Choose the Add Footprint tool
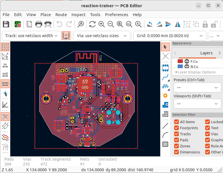This screenshot has width=223, height=173. click(165, 68)
